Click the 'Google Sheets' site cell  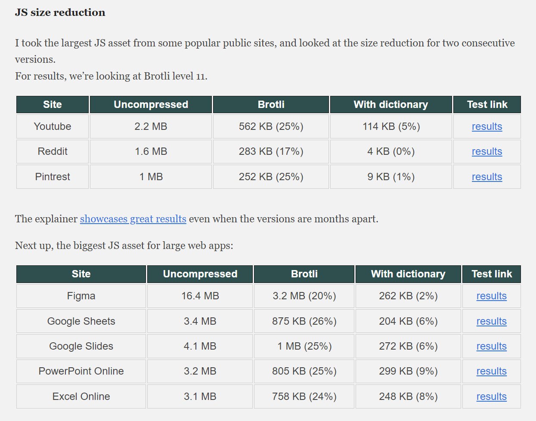81,321
